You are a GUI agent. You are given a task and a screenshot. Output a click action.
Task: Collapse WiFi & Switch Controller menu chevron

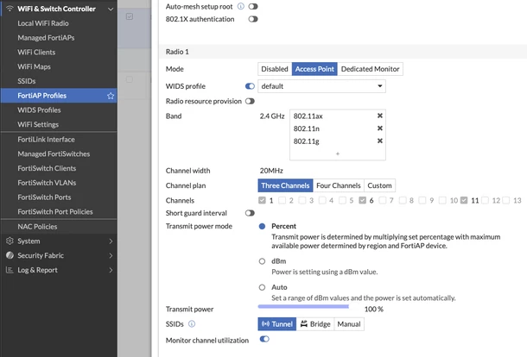click(111, 9)
